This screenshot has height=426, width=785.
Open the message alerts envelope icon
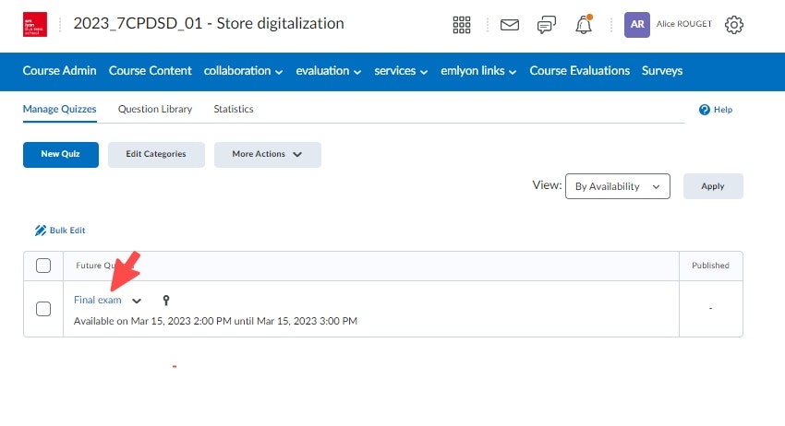tap(510, 25)
